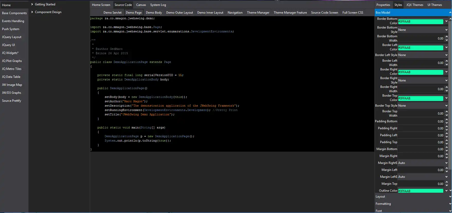The height and width of the screenshot is (213, 452).
Task: Open the Border Left Style dropdown
Action: (x=423, y=55)
